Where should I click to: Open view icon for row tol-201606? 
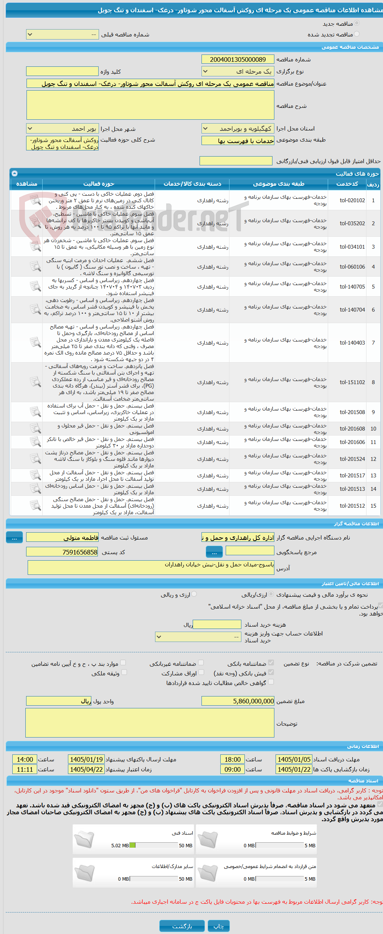pos(35,442)
